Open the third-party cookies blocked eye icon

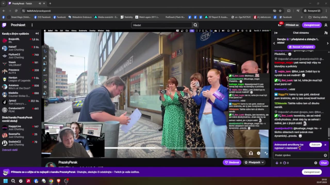point(275,11)
